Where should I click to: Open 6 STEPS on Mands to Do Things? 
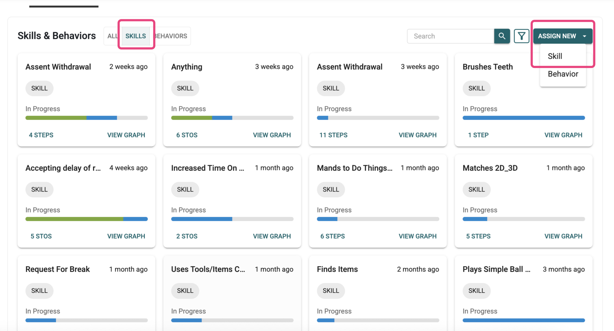[332, 236]
